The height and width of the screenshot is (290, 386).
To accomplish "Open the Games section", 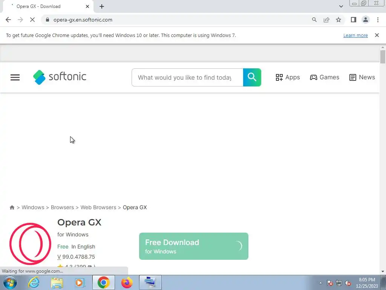I will [325, 77].
